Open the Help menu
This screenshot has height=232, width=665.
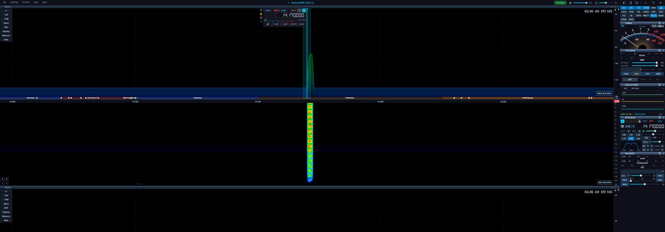pyautogui.click(x=44, y=2)
